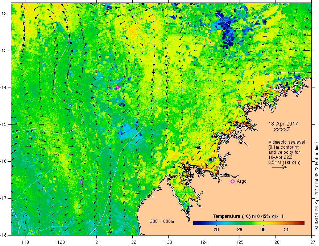Click the longitude axis label 124

pyautogui.click(x=204, y=242)
